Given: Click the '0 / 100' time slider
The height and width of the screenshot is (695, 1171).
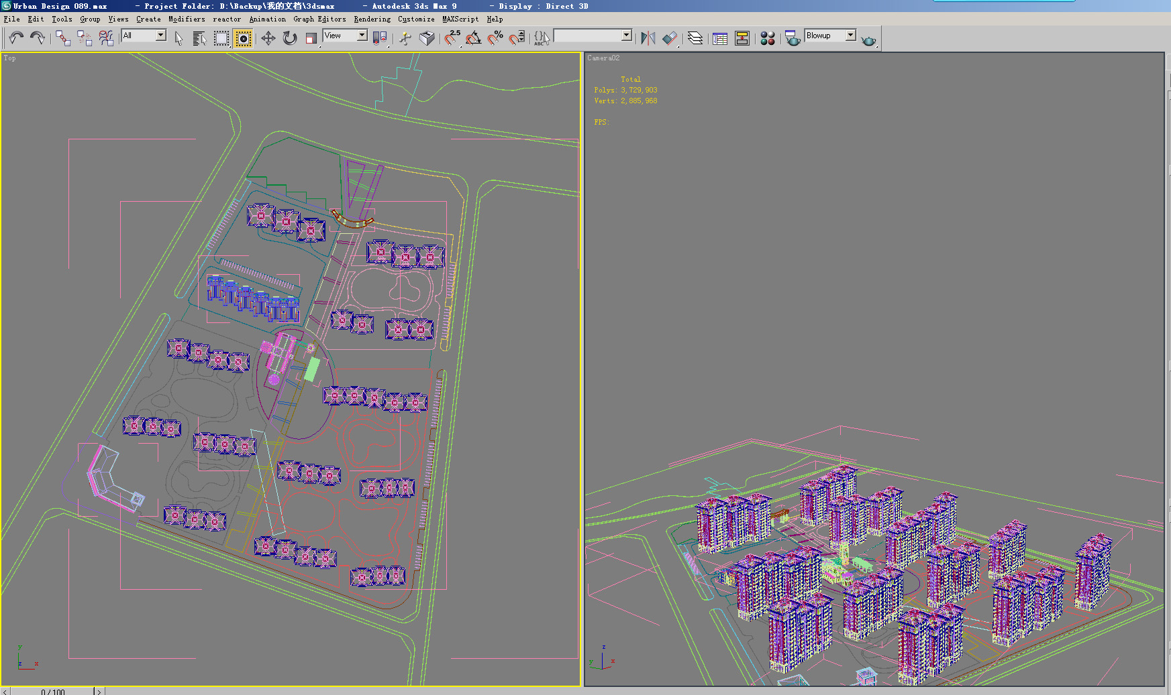Looking at the screenshot, I should pyautogui.click(x=53, y=692).
